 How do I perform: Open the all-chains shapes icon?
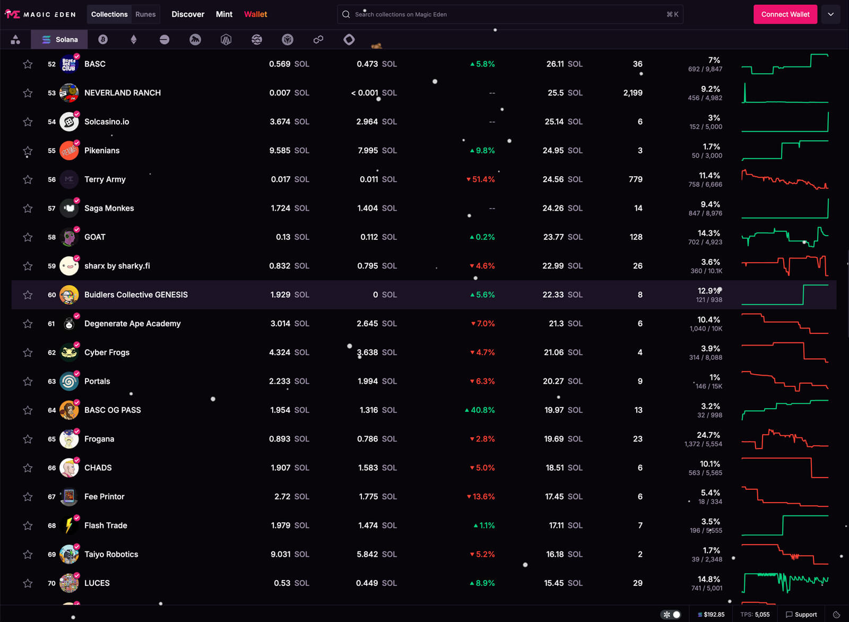pyautogui.click(x=15, y=39)
